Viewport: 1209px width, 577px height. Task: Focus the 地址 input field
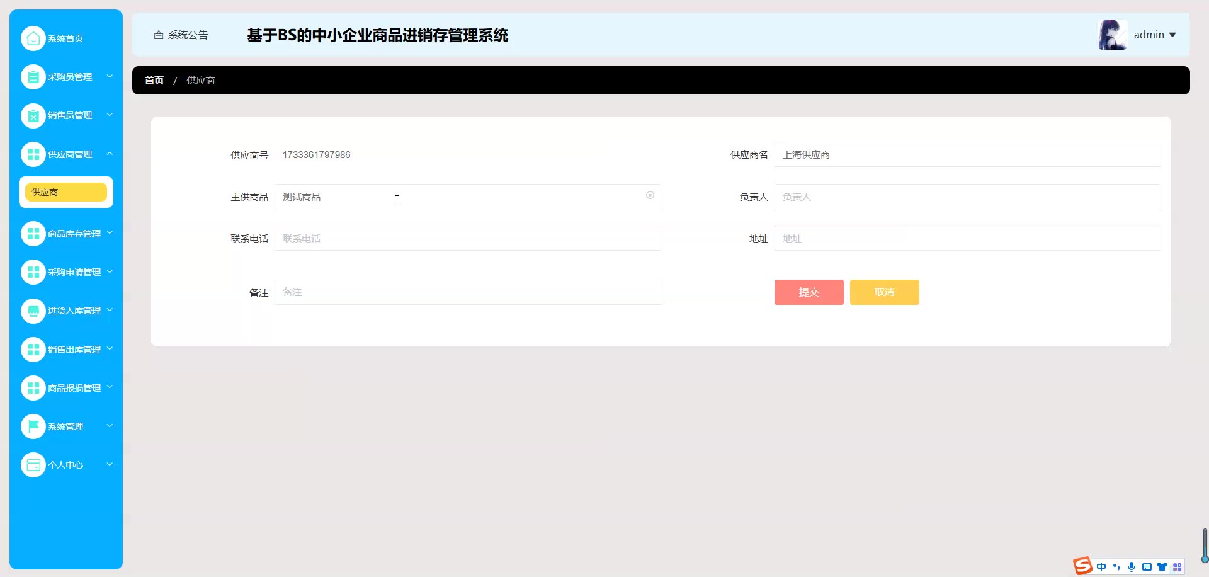[968, 238]
